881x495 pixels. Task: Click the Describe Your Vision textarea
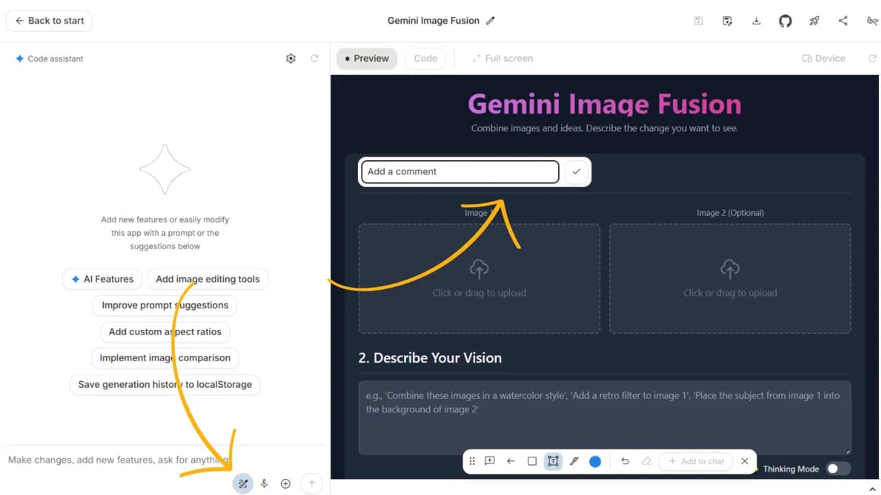605,418
